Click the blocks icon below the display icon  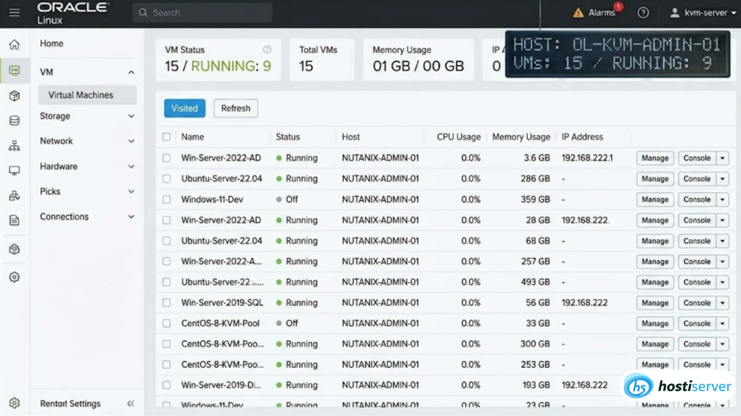pyautogui.click(x=15, y=196)
